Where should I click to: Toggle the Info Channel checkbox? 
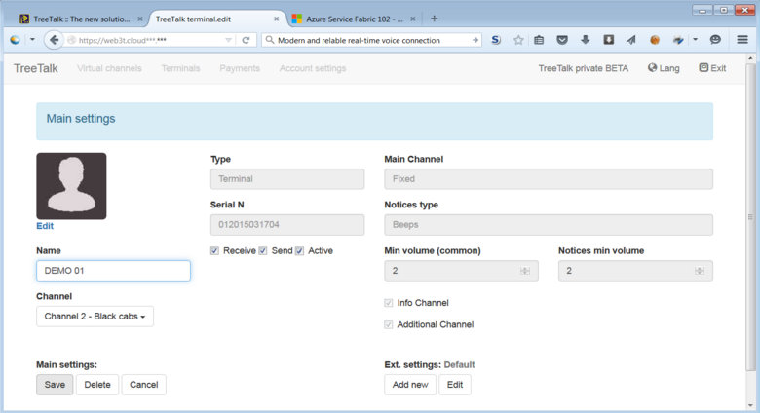tap(388, 303)
